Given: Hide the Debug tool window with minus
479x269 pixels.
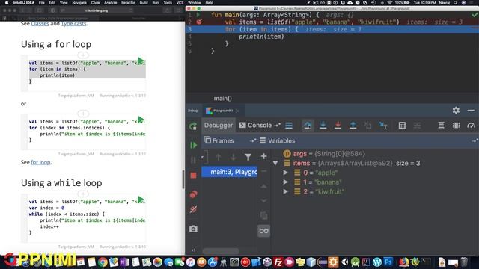Looking at the screenshot, I should 471,111.
